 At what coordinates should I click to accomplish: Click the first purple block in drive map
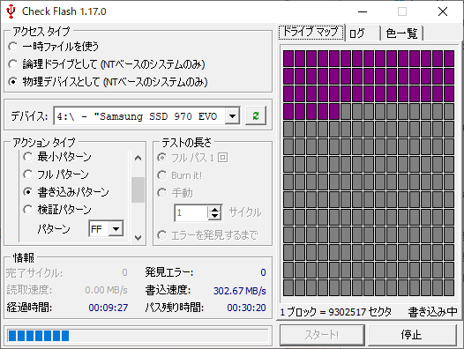[x=288, y=58]
